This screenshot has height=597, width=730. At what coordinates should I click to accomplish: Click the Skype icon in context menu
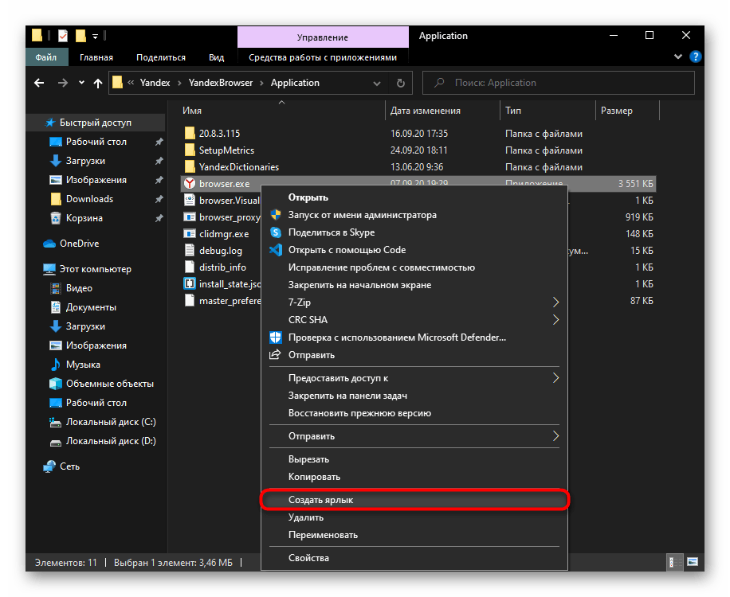tap(276, 232)
